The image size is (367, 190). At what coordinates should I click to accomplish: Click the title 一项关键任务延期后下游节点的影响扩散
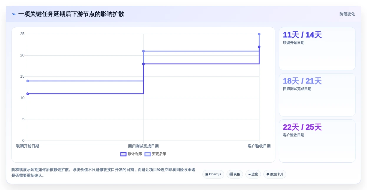pos(71,14)
